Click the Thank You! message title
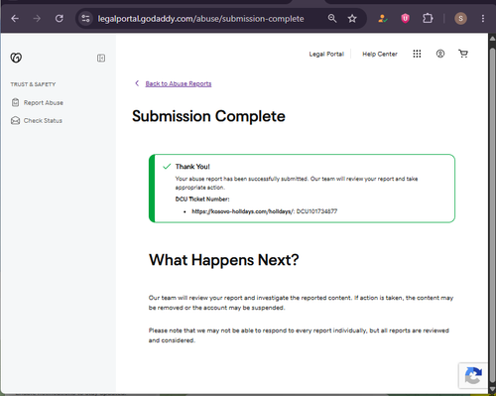Image resolution: width=496 pixels, height=396 pixels. (192, 167)
